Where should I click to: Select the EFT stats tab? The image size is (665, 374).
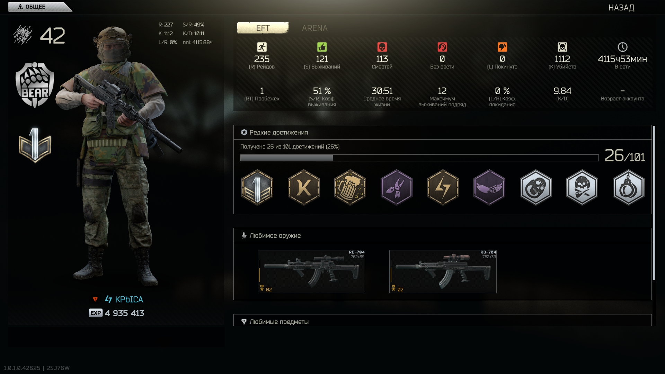263,28
